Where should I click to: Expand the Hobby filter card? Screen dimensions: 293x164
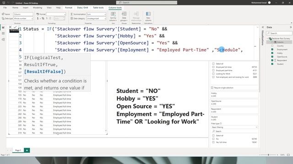click(234, 95)
